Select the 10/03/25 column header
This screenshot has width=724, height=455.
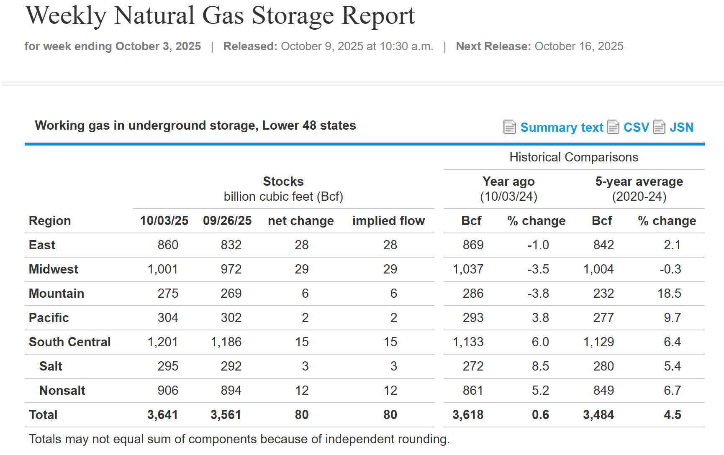(164, 220)
